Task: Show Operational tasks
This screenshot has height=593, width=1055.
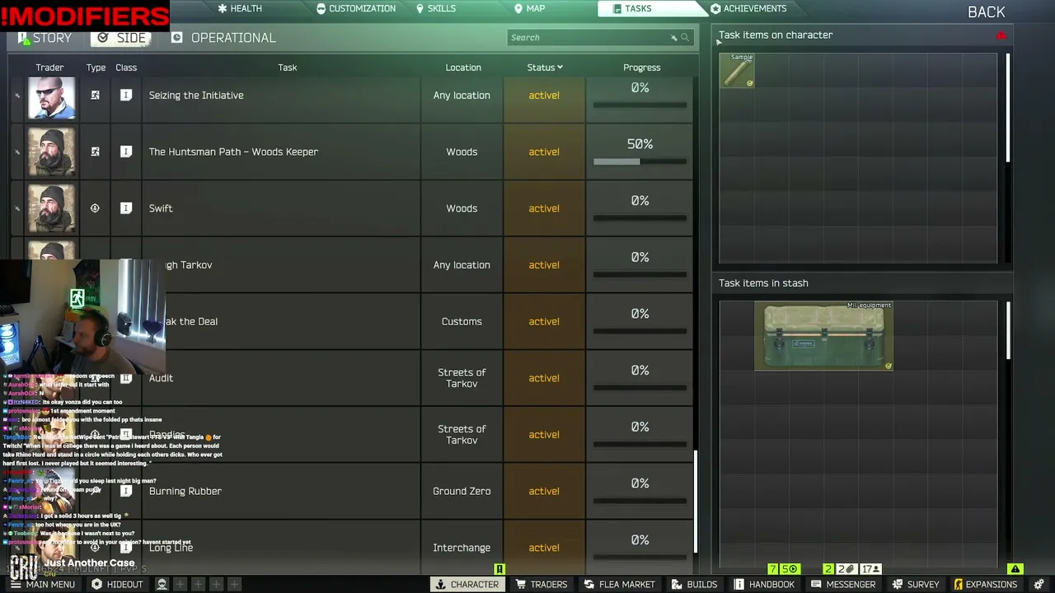Action: pos(223,38)
